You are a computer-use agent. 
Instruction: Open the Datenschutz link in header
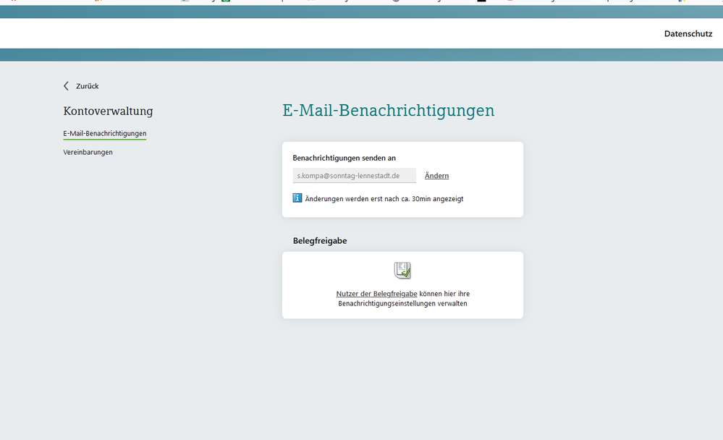688,33
